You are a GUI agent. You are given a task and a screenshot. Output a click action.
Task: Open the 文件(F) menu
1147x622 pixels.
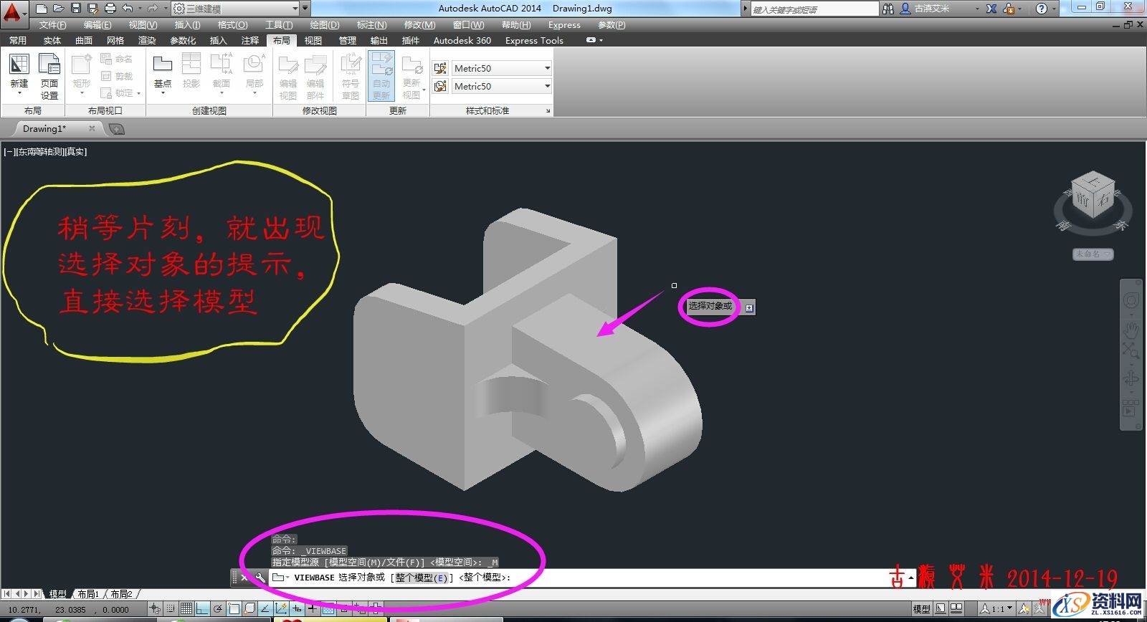pyautogui.click(x=52, y=24)
